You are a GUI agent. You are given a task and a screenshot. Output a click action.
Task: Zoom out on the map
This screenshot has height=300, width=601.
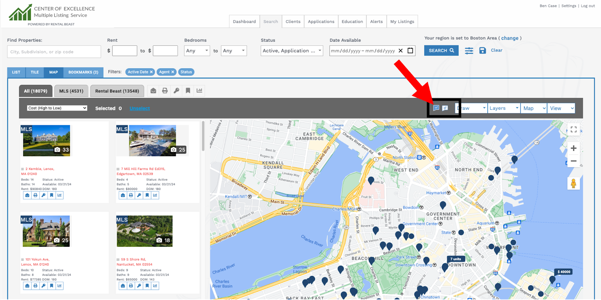574,161
